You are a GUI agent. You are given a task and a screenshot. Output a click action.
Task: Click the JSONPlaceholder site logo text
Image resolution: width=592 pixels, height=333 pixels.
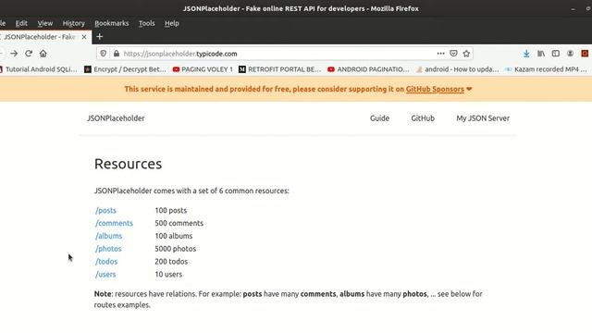coord(116,118)
